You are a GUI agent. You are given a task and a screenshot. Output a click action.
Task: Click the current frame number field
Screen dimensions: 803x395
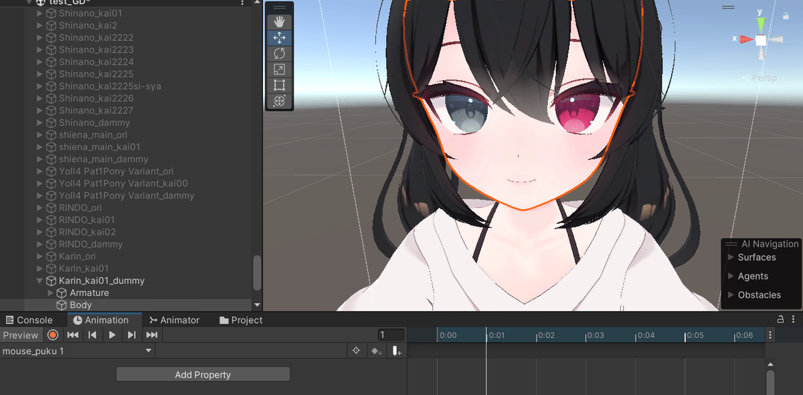click(391, 335)
